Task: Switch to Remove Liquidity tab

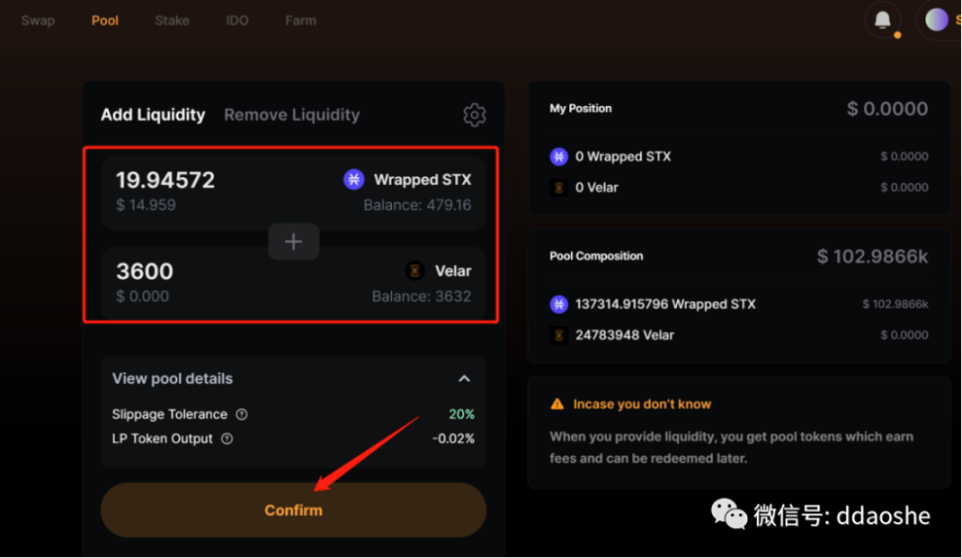Action: [x=292, y=115]
